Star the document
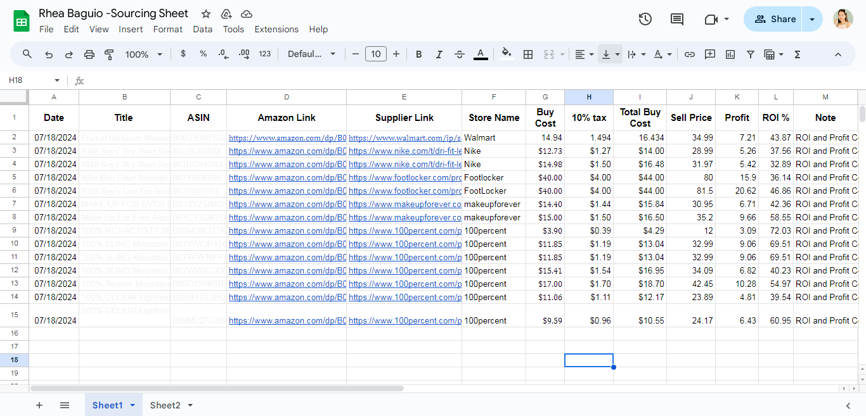Image resolution: width=866 pixels, height=416 pixels. (x=206, y=13)
